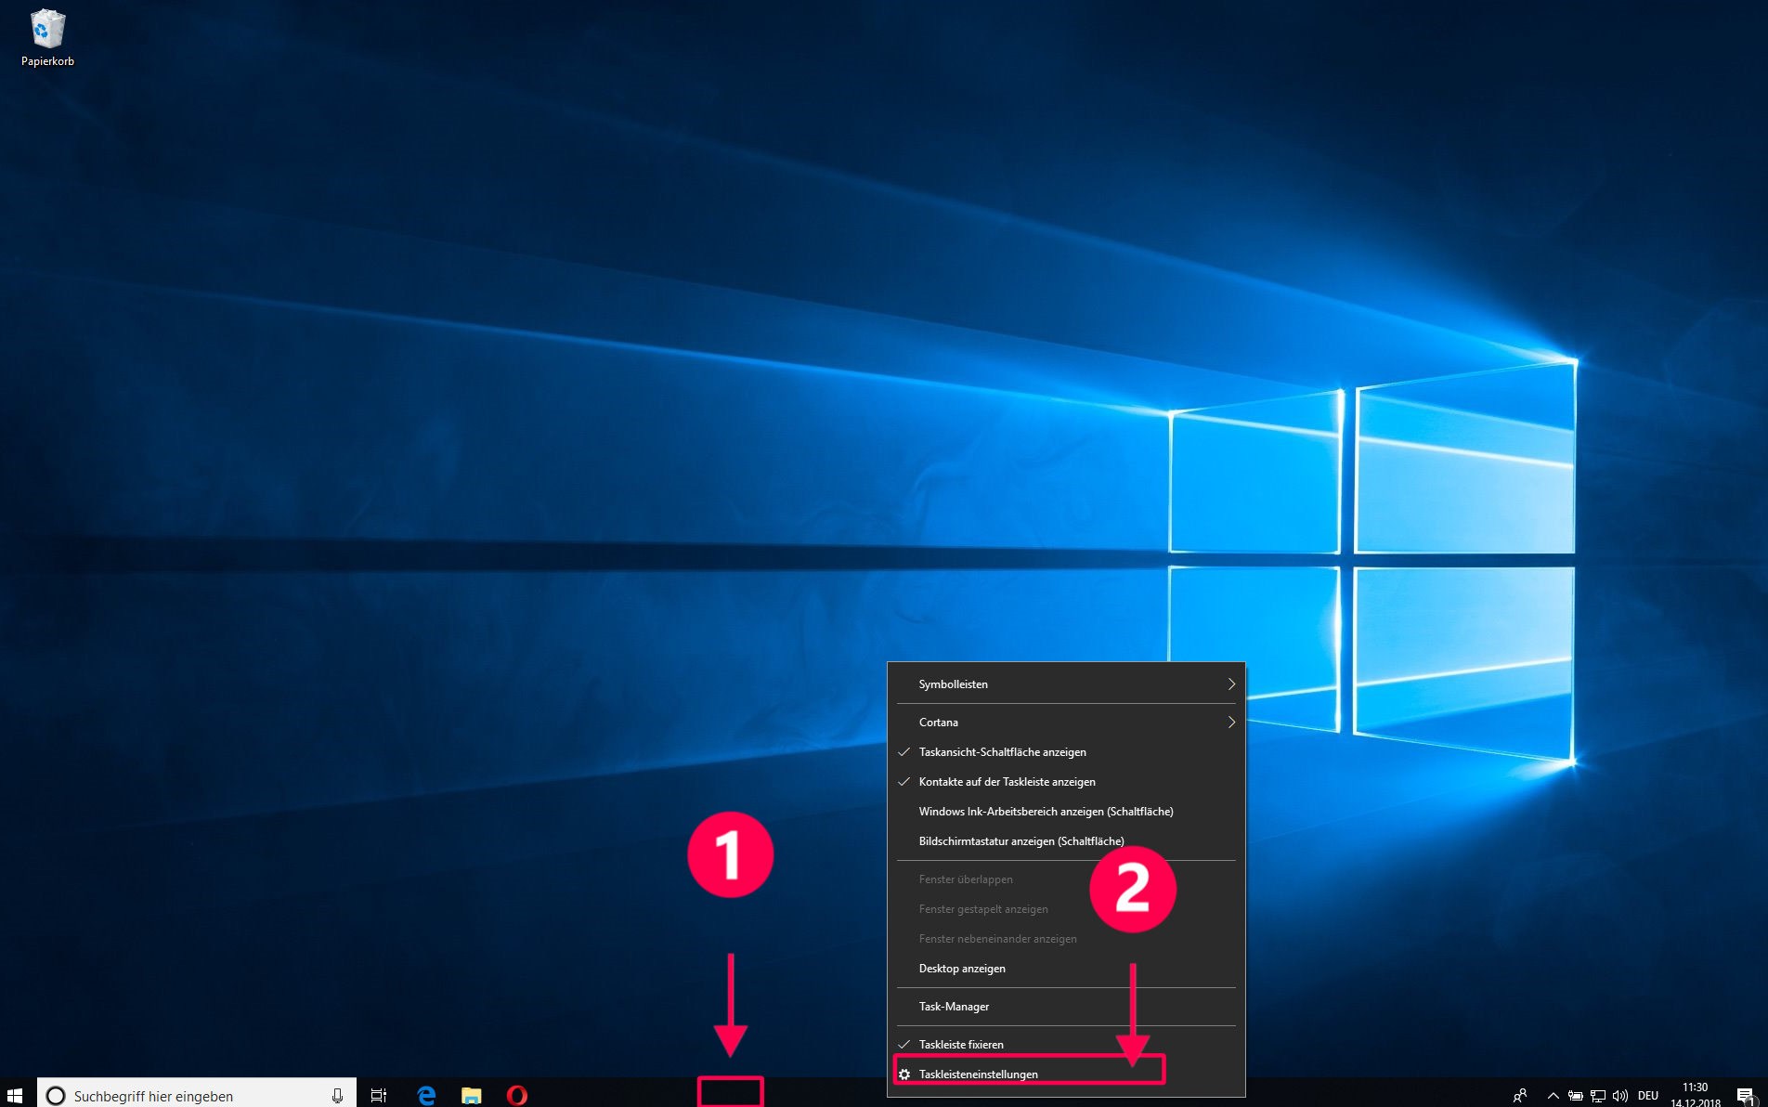Click the Fenster gestapelt anzeigen entry
Image resolution: width=1768 pixels, height=1107 pixels.
click(x=1066, y=909)
